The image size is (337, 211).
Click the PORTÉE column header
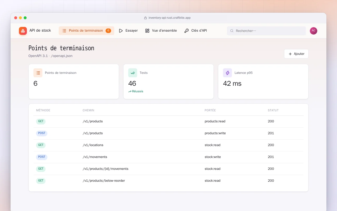point(210,111)
